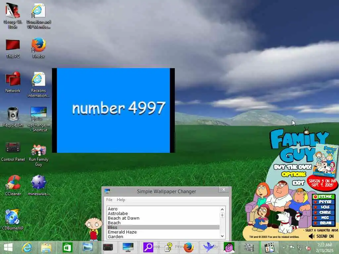Image resolution: width=339 pixels, height=254 pixels.
Task: Click the muted volume tray icon
Action: (x=308, y=248)
